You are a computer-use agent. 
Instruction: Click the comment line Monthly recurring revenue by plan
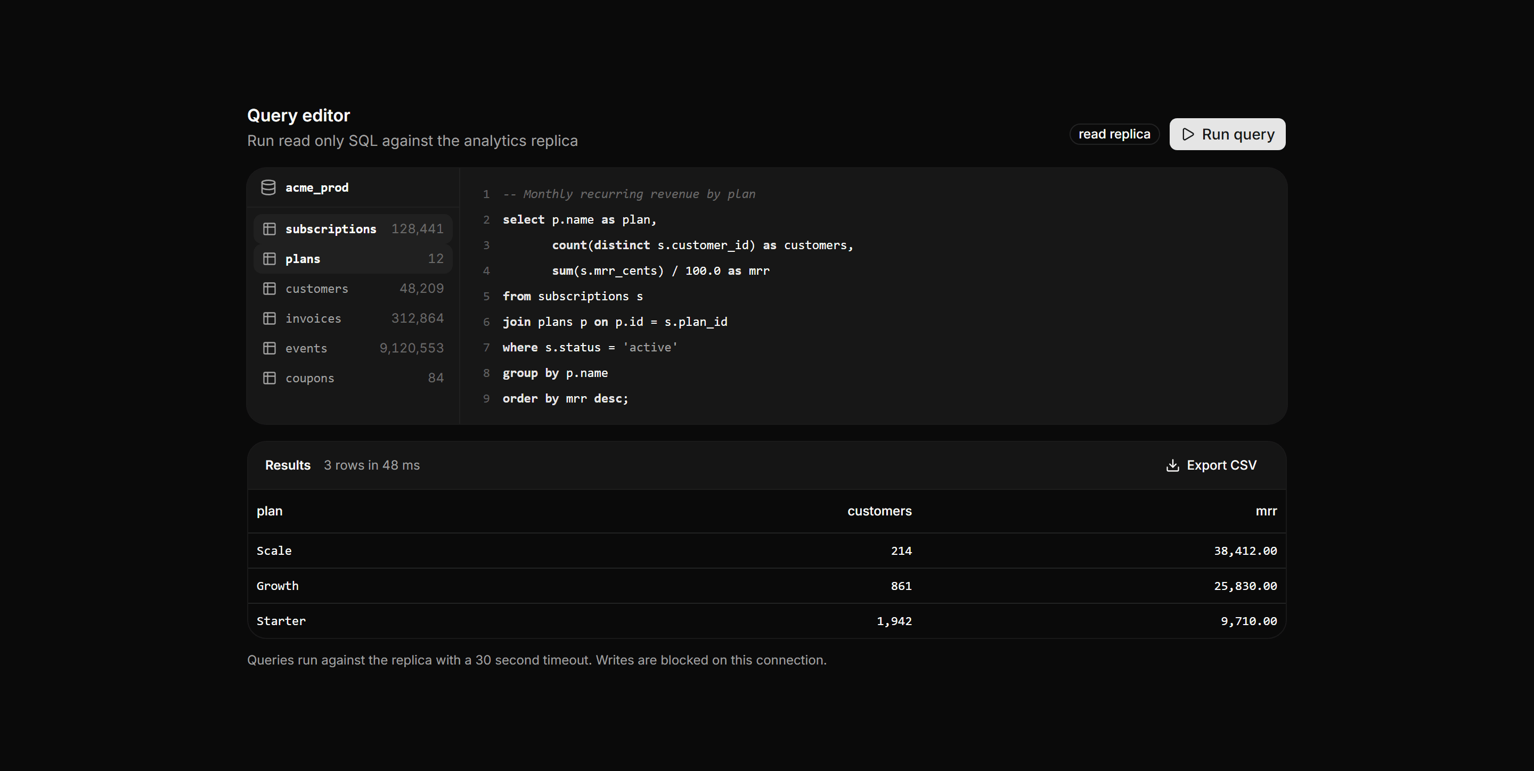[629, 194]
